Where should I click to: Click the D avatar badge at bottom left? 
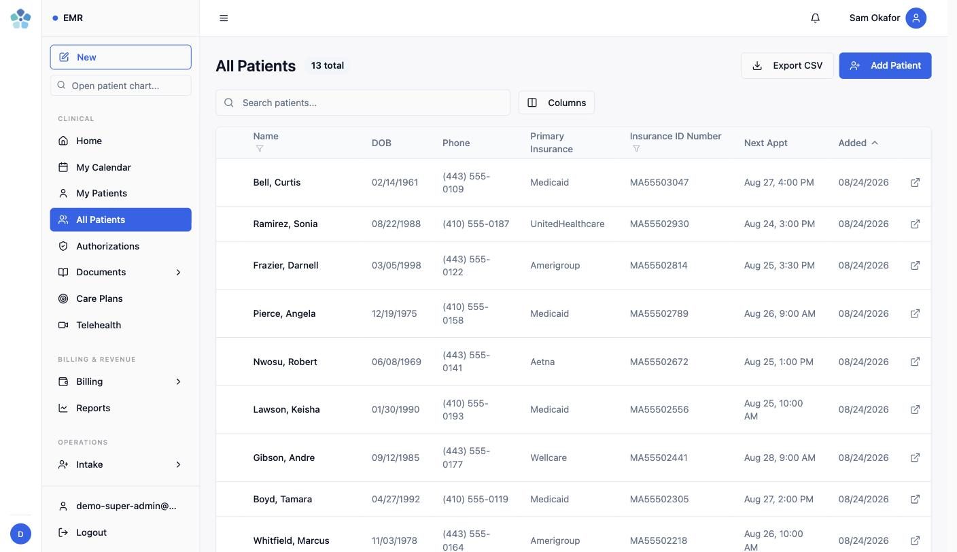20,534
